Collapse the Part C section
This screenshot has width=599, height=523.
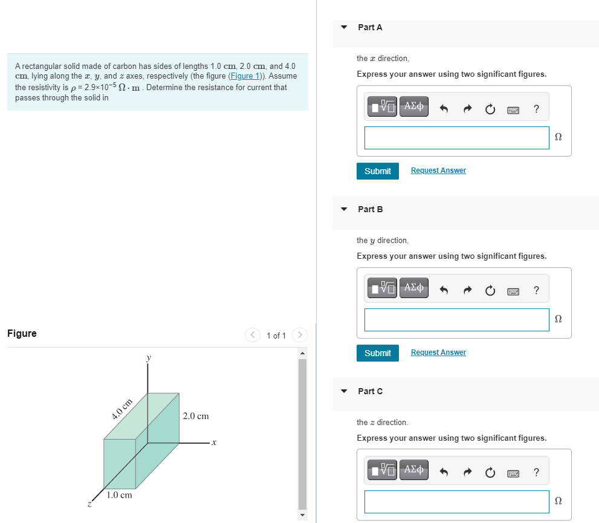[343, 391]
